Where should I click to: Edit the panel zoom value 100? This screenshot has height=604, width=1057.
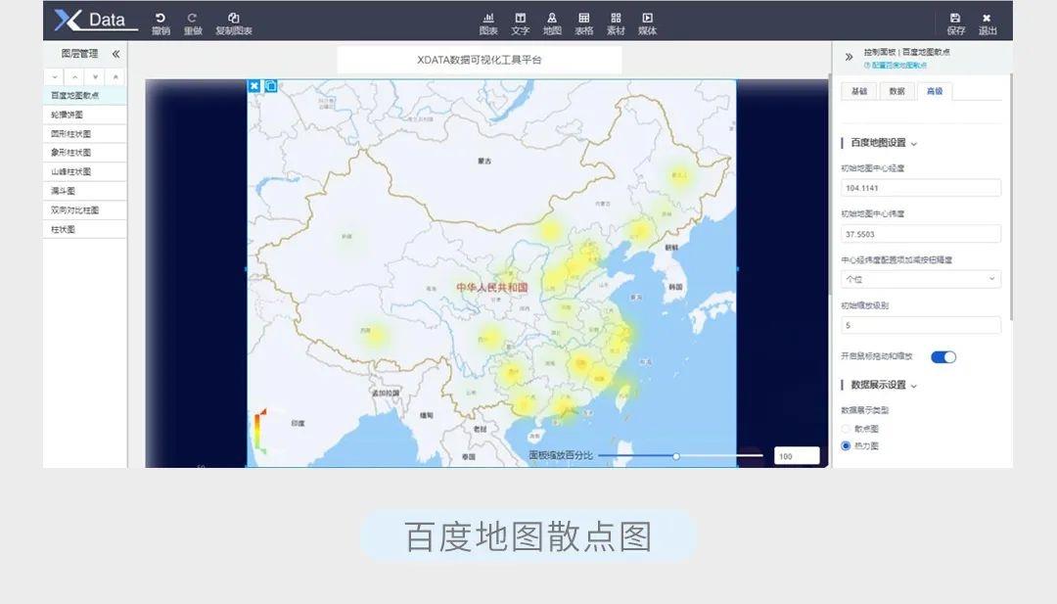pos(797,456)
